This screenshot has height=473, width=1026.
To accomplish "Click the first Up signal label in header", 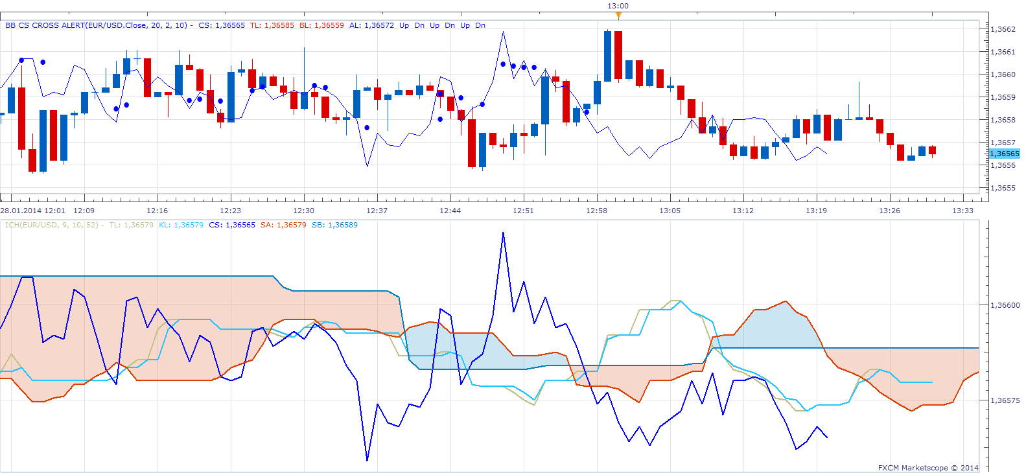I will tap(404, 25).
